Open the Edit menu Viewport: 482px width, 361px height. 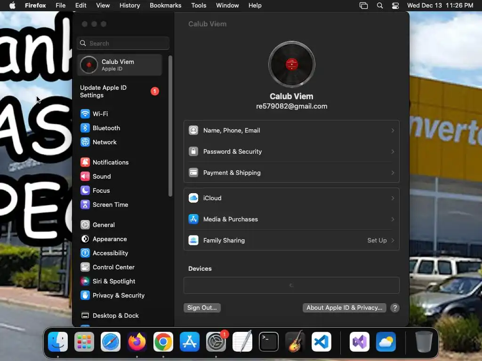81,6
